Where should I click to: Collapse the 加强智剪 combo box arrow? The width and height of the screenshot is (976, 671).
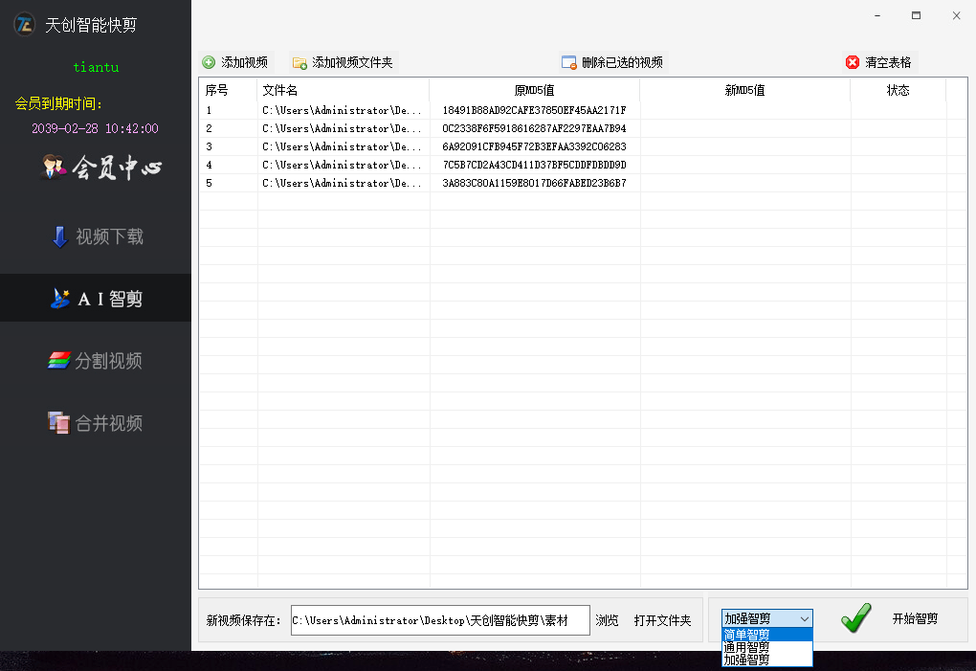click(804, 618)
